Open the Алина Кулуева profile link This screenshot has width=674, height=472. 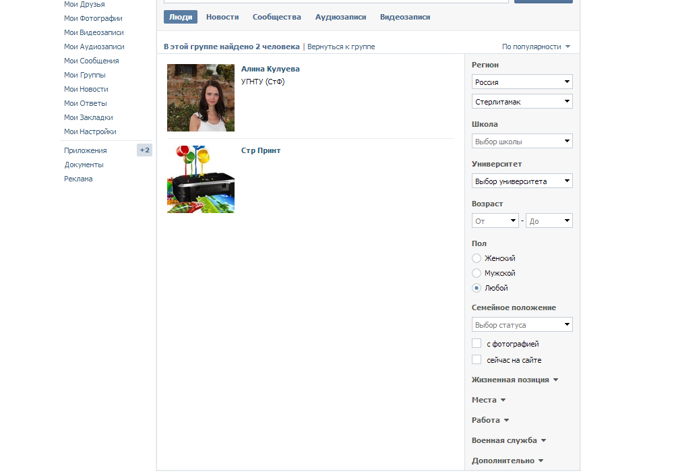(270, 69)
